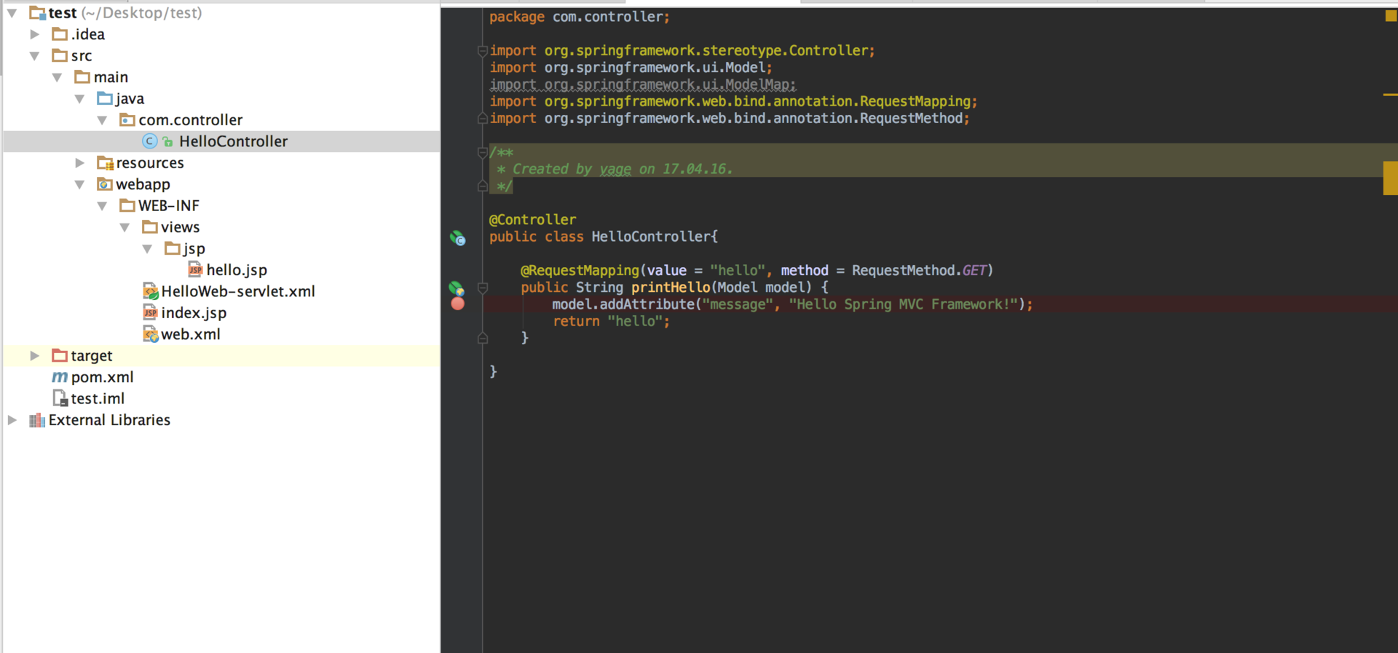This screenshot has height=653, width=1398.
Task: Click the webapp web folder icon
Action: (x=105, y=184)
